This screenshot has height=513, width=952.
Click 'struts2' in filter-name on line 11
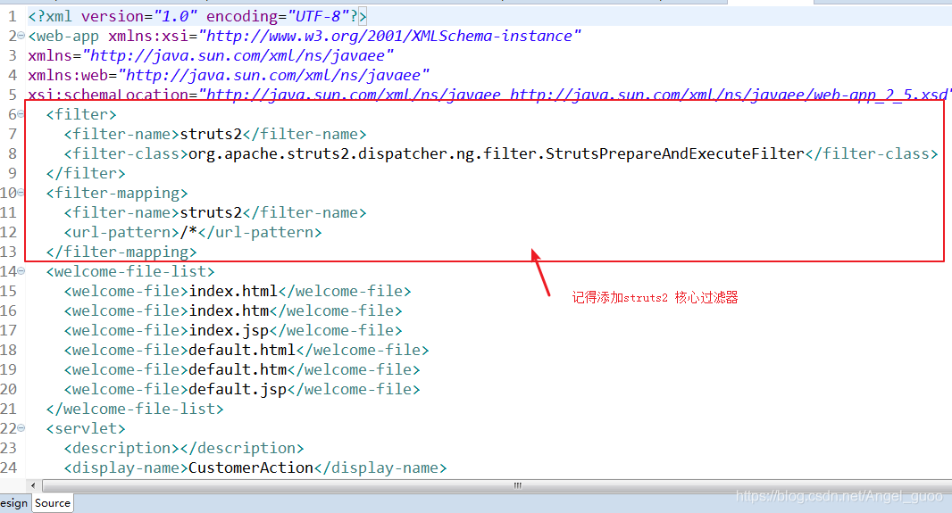[x=211, y=213]
